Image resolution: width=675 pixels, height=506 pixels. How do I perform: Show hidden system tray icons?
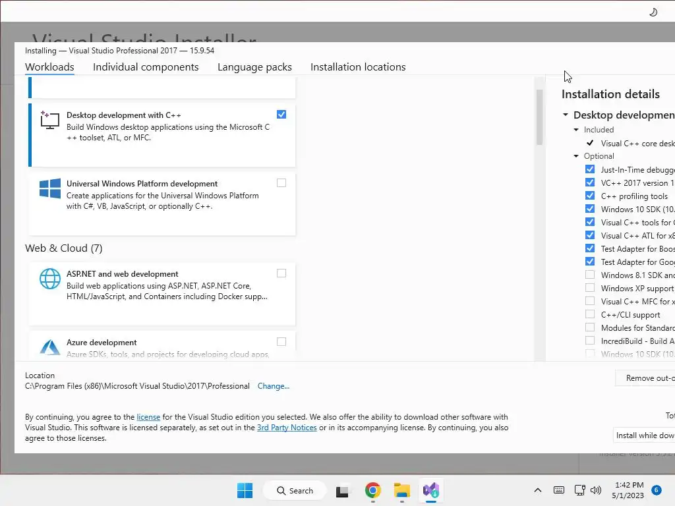click(538, 490)
